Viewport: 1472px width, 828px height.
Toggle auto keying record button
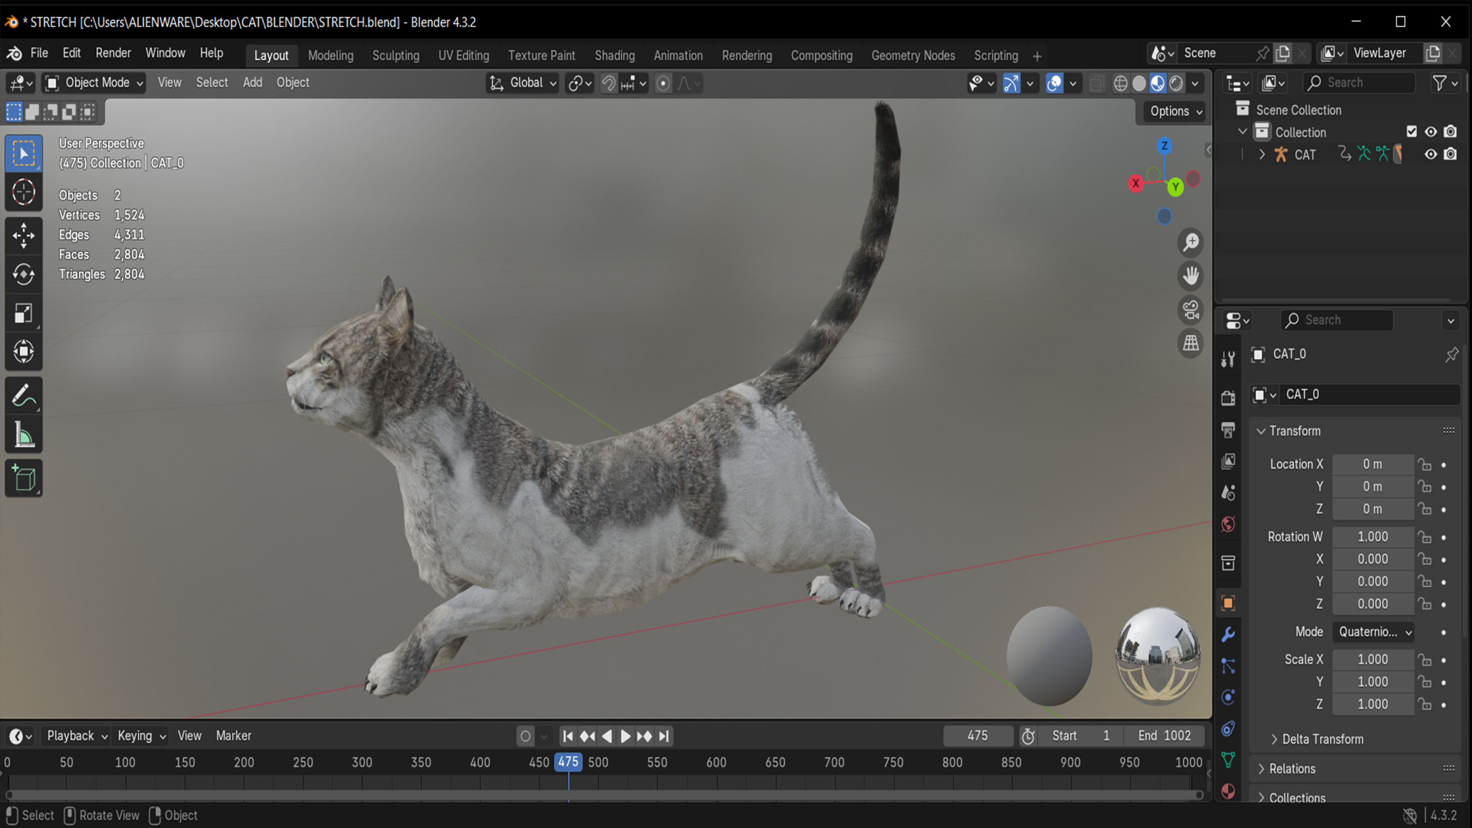point(525,736)
